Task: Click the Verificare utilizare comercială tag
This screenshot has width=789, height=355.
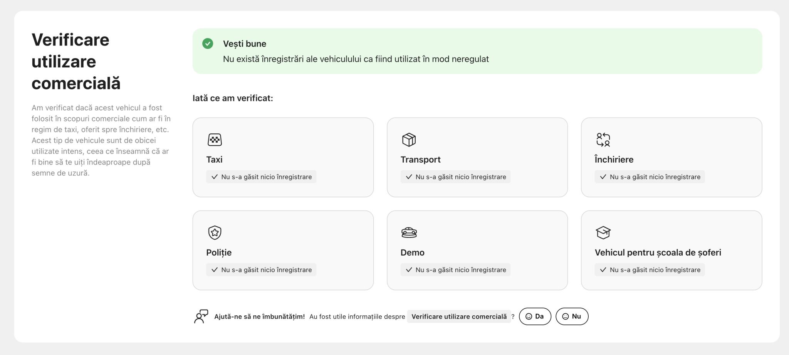Action: coord(459,316)
